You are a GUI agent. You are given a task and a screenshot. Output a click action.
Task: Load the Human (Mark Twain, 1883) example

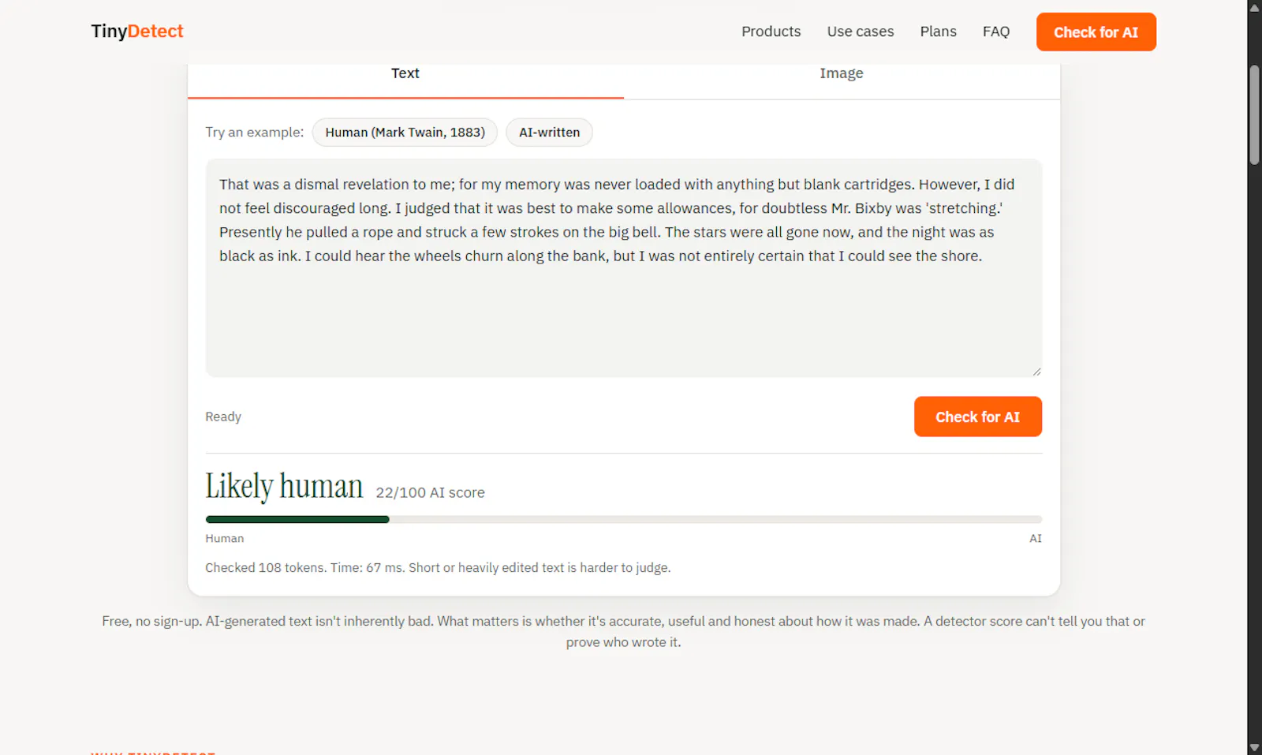(x=405, y=133)
